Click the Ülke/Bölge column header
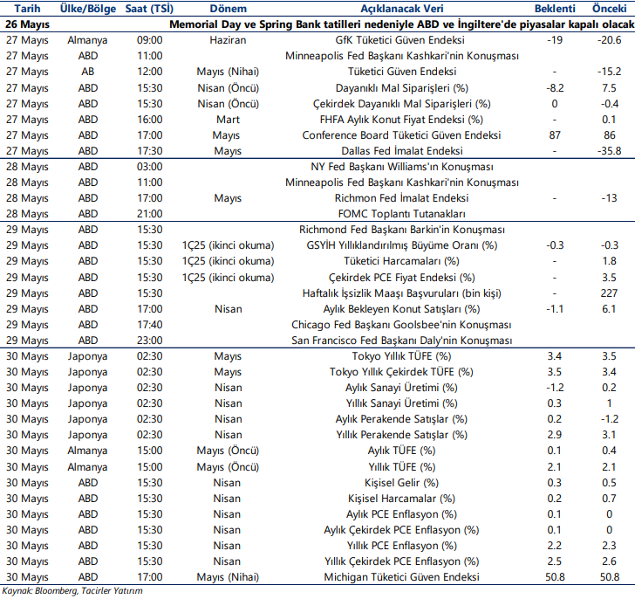 click(88, 9)
